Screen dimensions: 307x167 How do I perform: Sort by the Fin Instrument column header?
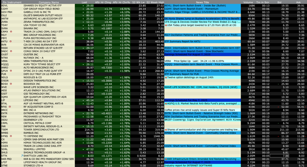coord(12,2)
